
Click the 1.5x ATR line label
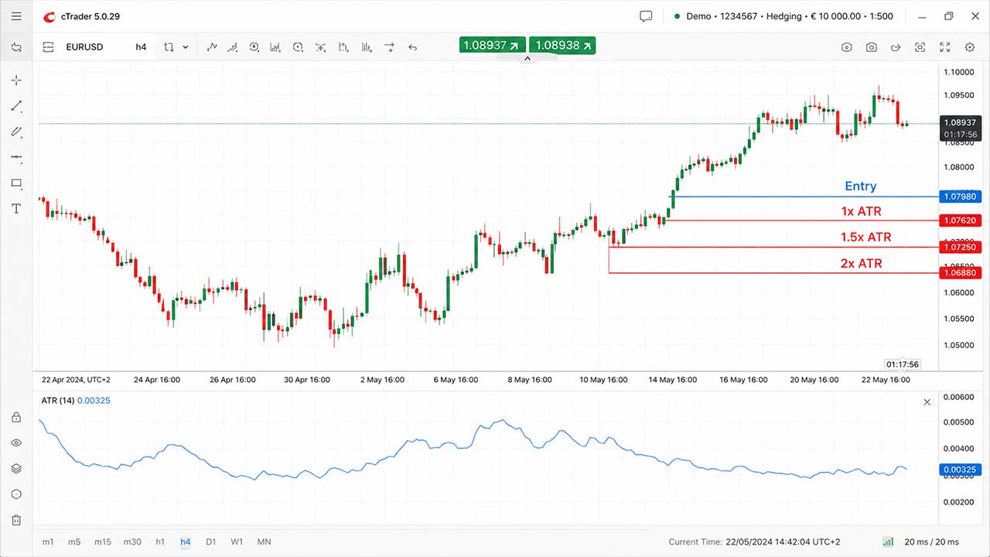866,237
